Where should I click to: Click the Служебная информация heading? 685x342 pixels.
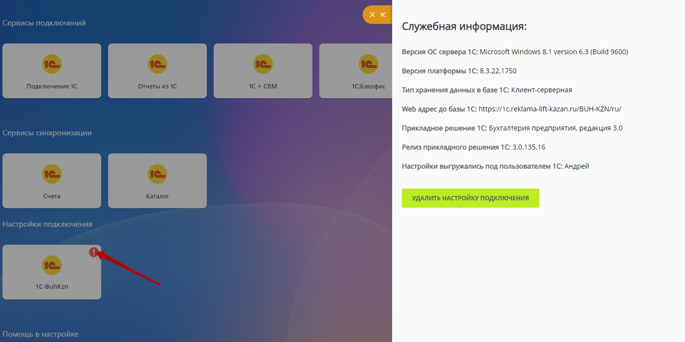tap(464, 26)
